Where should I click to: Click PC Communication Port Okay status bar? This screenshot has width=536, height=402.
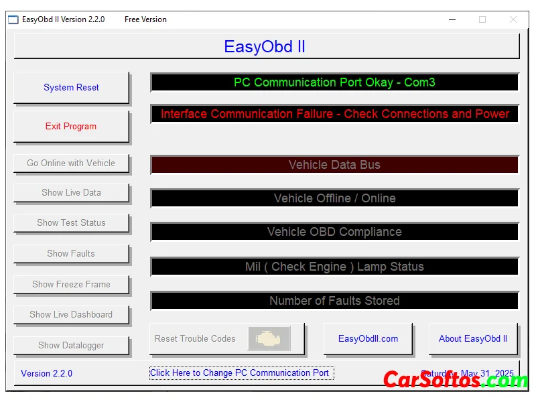point(334,82)
